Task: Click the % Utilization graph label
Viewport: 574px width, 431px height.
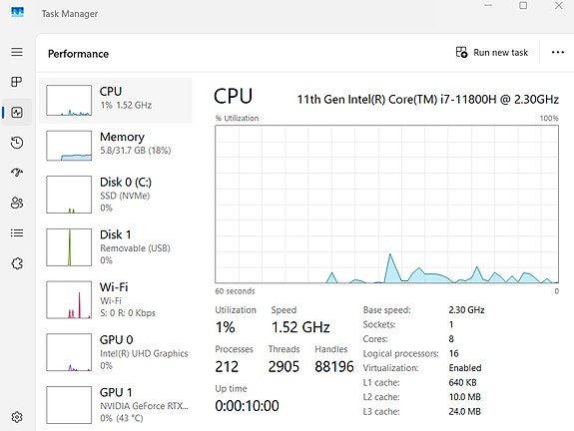Action: point(237,118)
